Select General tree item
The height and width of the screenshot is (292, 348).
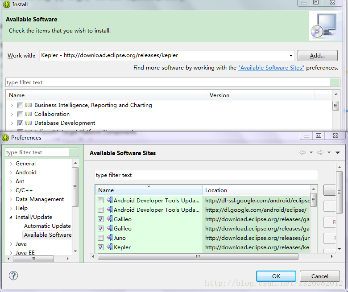(x=25, y=164)
